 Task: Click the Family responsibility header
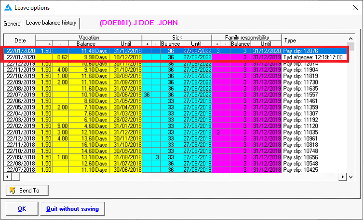click(247, 38)
